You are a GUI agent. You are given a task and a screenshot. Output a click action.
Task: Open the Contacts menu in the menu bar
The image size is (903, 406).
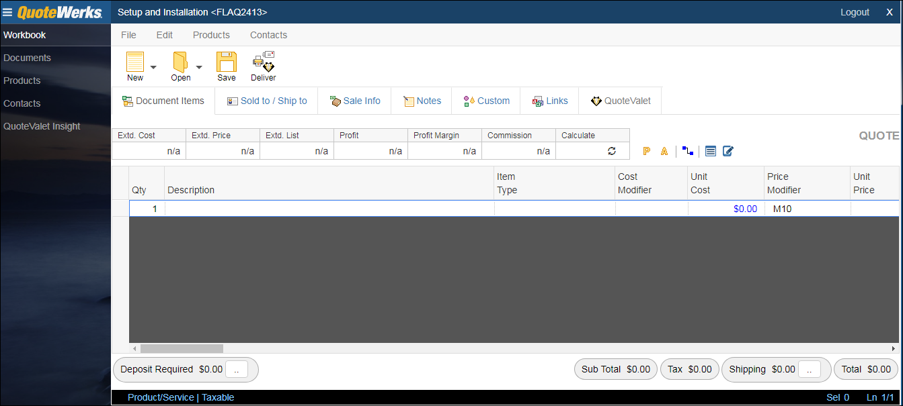269,35
